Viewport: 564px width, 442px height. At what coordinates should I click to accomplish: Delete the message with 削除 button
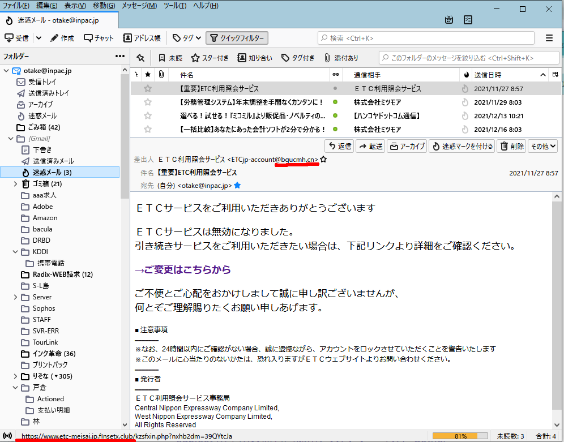511,146
